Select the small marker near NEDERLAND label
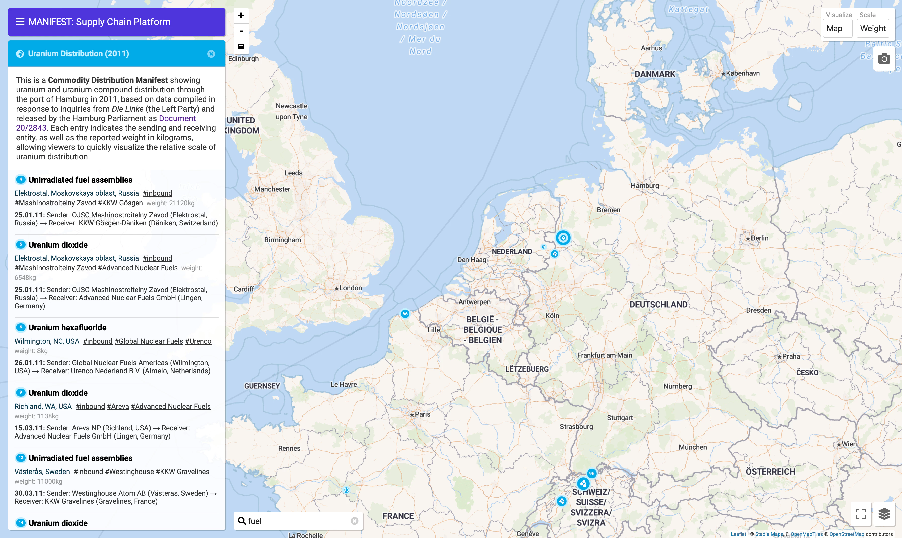902x538 pixels. (543, 247)
